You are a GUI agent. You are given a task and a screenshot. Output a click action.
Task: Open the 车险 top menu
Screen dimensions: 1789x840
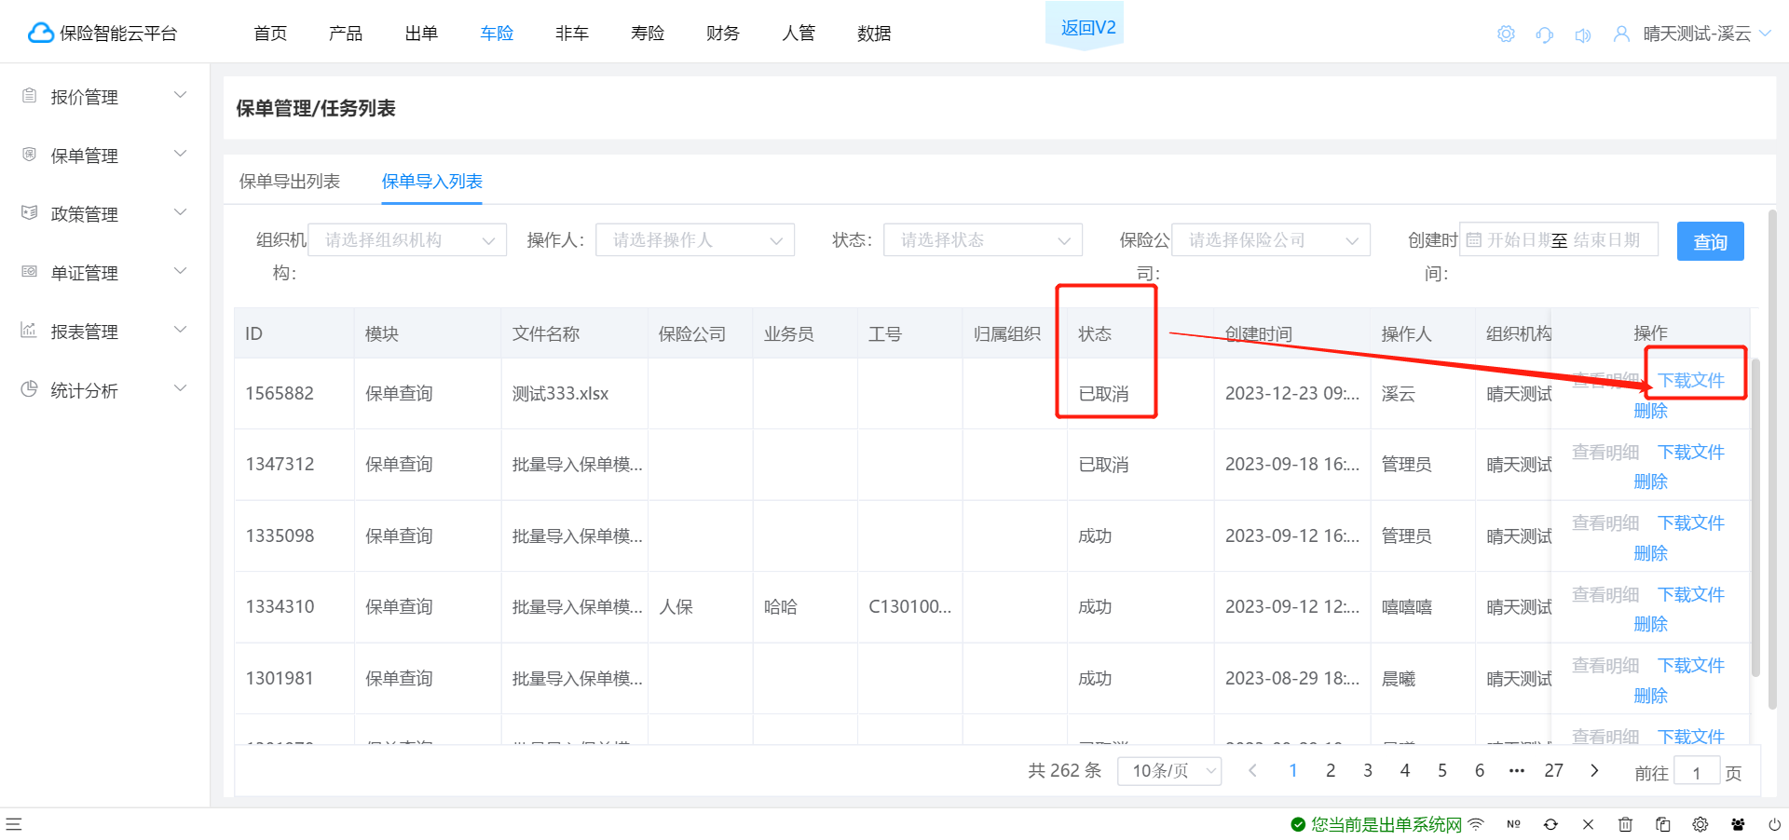click(497, 34)
